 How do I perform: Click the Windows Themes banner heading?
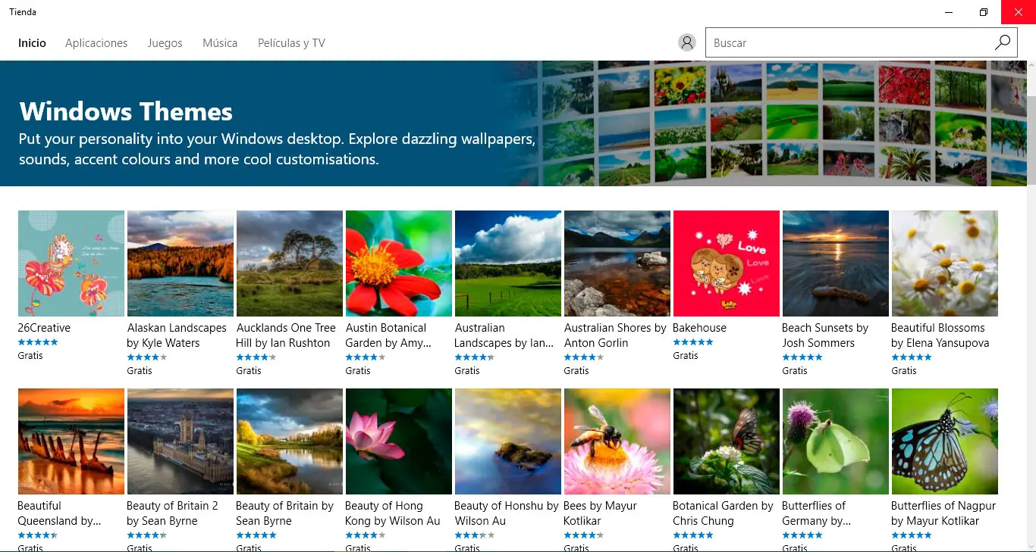126,112
